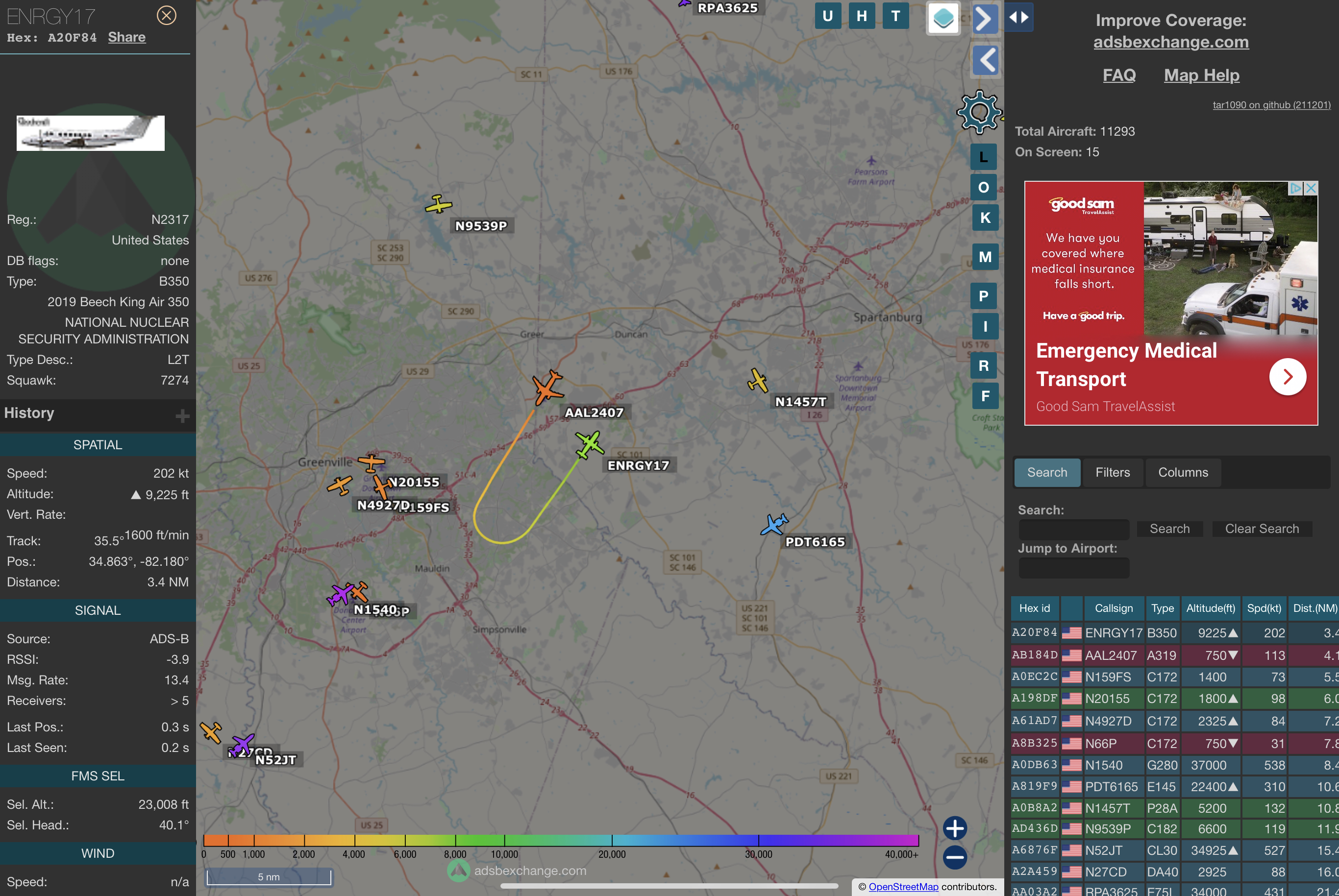Open the AdChoices icon on ad
This screenshot has height=896, width=1339.
pyautogui.click(x=1295, y=188)
